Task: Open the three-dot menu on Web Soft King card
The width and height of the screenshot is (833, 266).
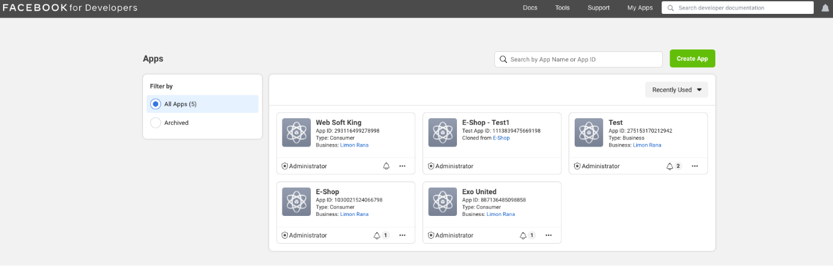Action: pos(403,166)
